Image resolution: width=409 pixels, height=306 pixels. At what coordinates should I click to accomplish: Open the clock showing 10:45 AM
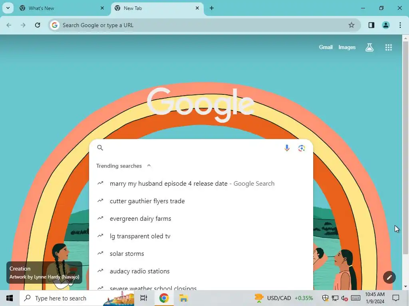coord(375,298)
